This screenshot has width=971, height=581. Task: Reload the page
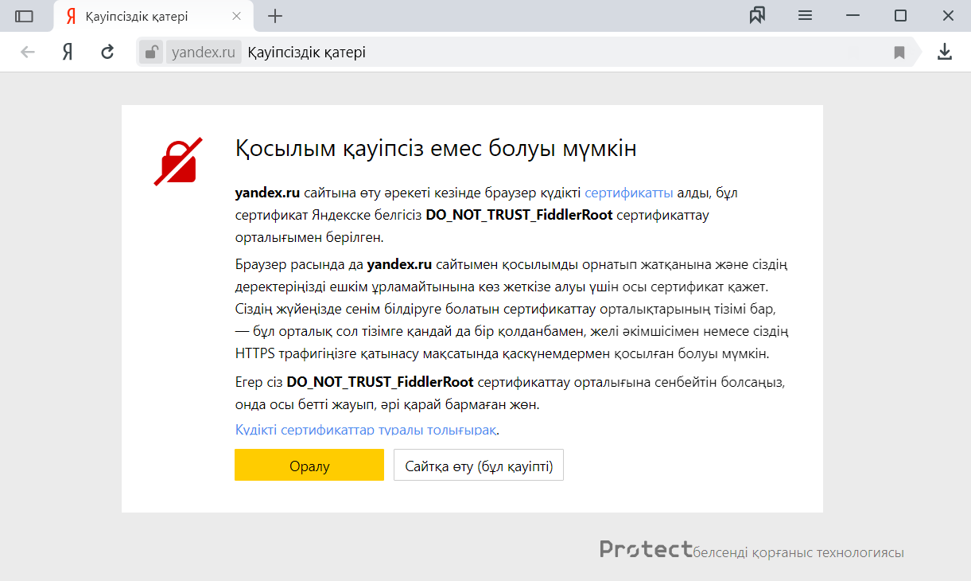(x=107, y=53)
